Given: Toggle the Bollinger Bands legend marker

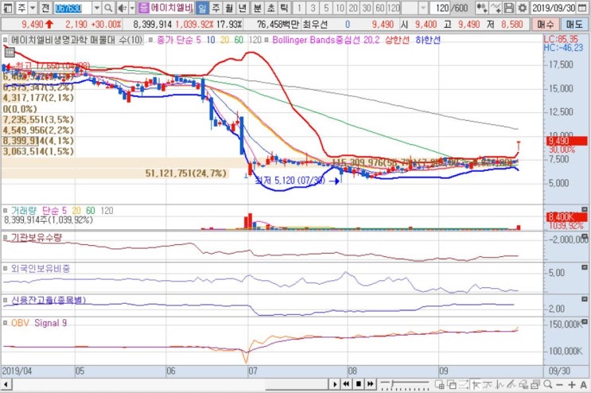Looking at the screenshot, I should [266, 40].
